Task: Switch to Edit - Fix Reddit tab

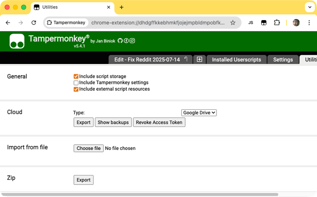Action: point(151,60)
